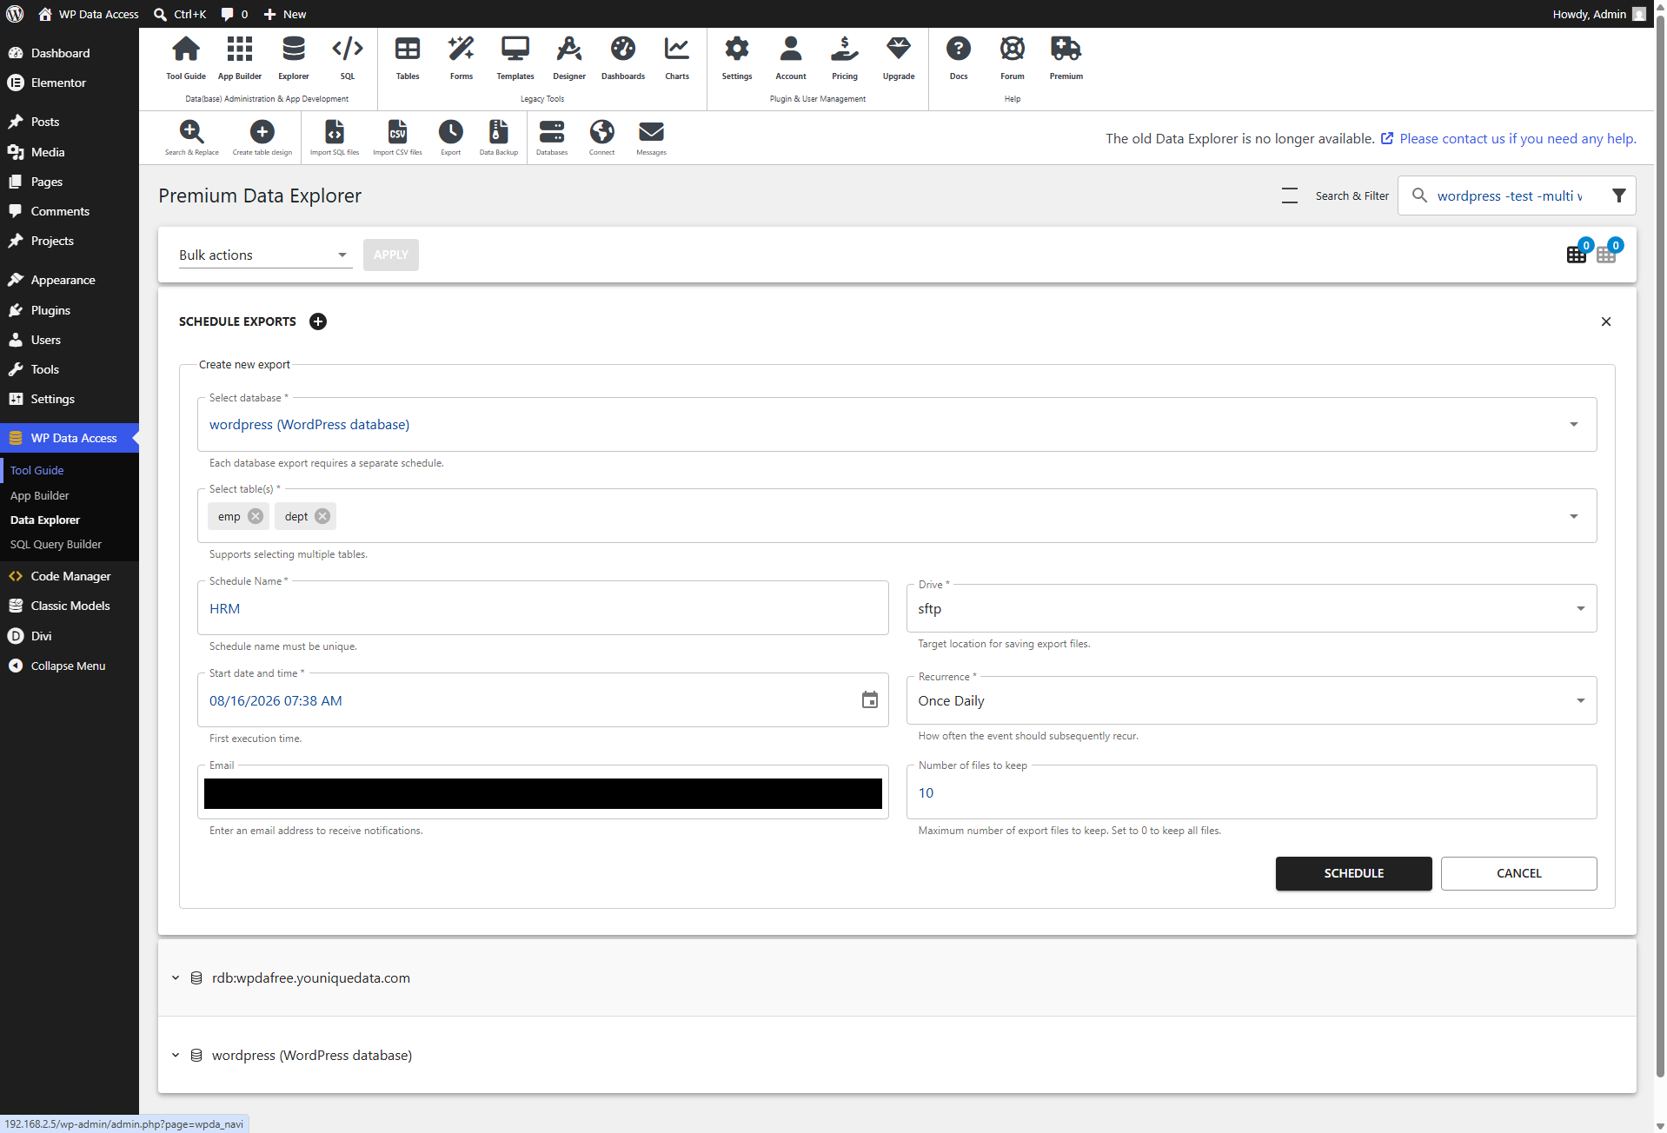Close the Schedule Exports panel
The height and width of the screenshot is (1133, 1667).
pyautogui.click(x=1605, y=321)
